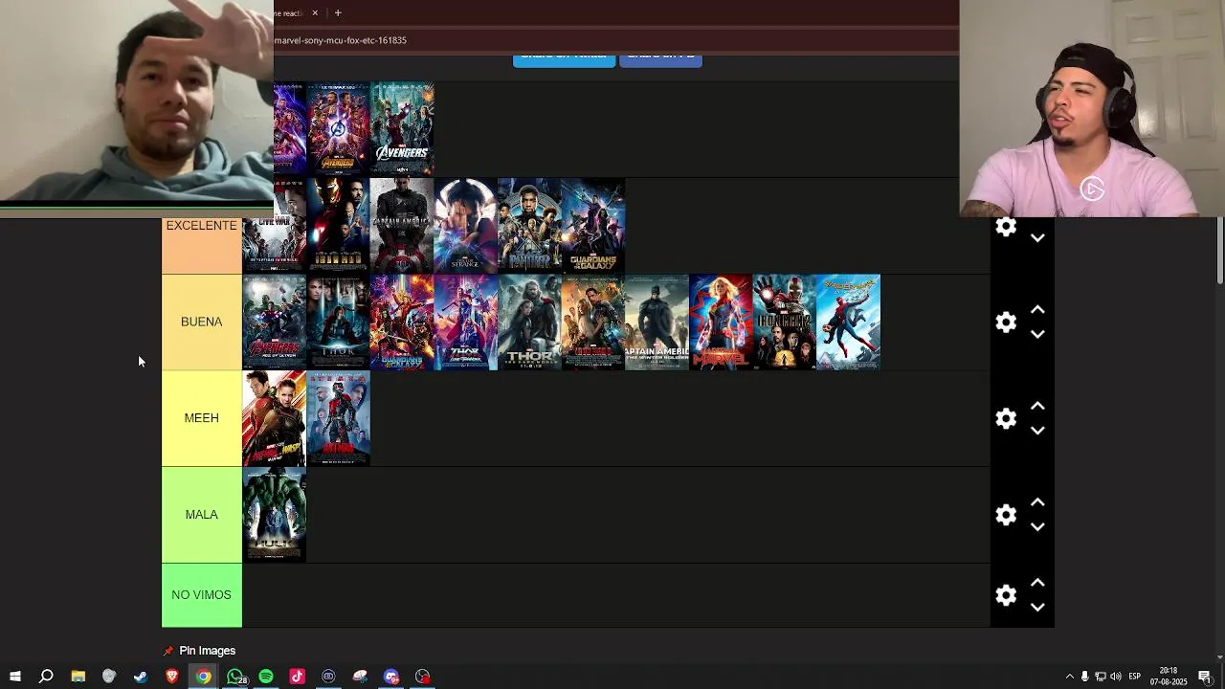This screenshot has width=1225, height=689.
Task: Select Spider-Man Homecoming poster
Action: click(849, 322)
